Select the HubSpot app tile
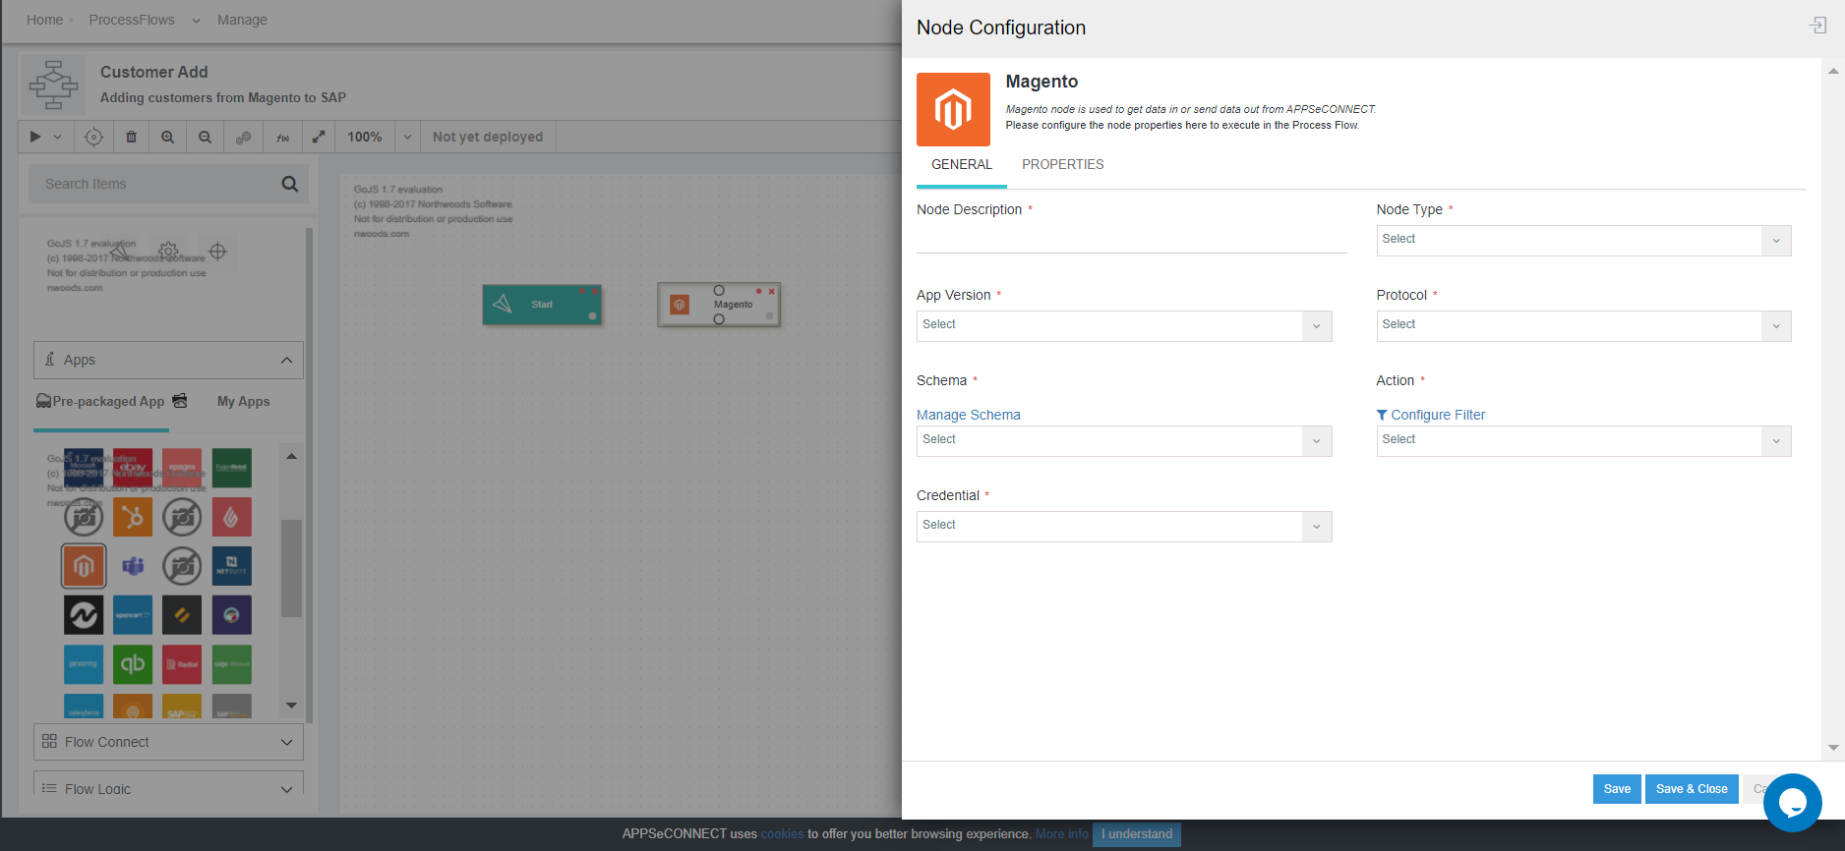This screenshot has width=1845, height=851. [x=133, y=517]
